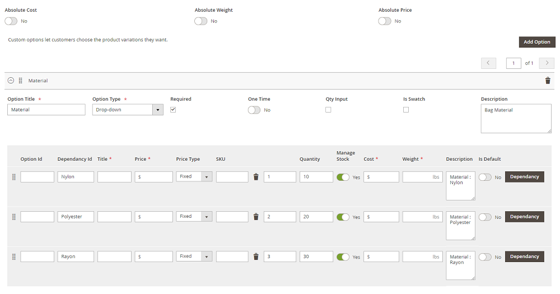The image size is (560, 294).
Task: Click the Add Option button
Action: pyautogui.click(x=536, y=42)
